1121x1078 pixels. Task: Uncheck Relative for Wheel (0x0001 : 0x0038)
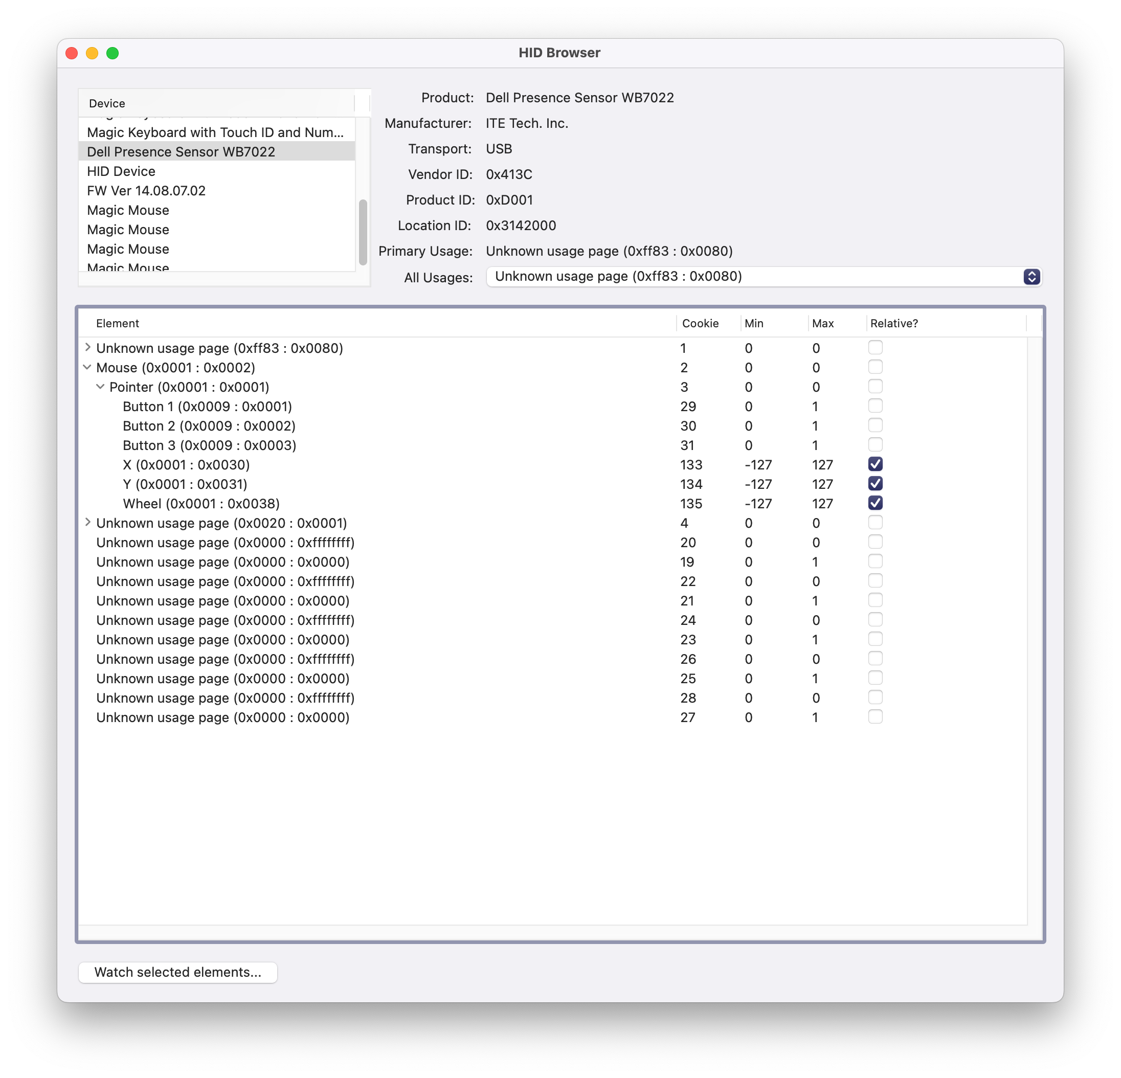point(875,503)
